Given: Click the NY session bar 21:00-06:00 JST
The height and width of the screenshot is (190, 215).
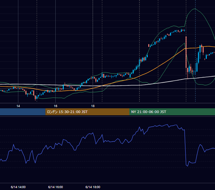Looking at the screenshot, I should click(172, 112).
